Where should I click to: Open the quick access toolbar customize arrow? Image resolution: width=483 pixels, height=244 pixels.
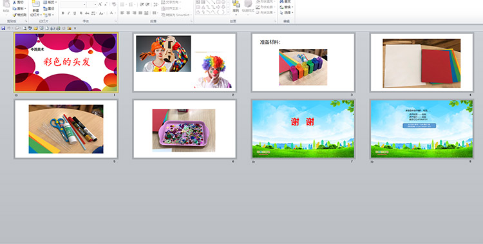[75, 28]
